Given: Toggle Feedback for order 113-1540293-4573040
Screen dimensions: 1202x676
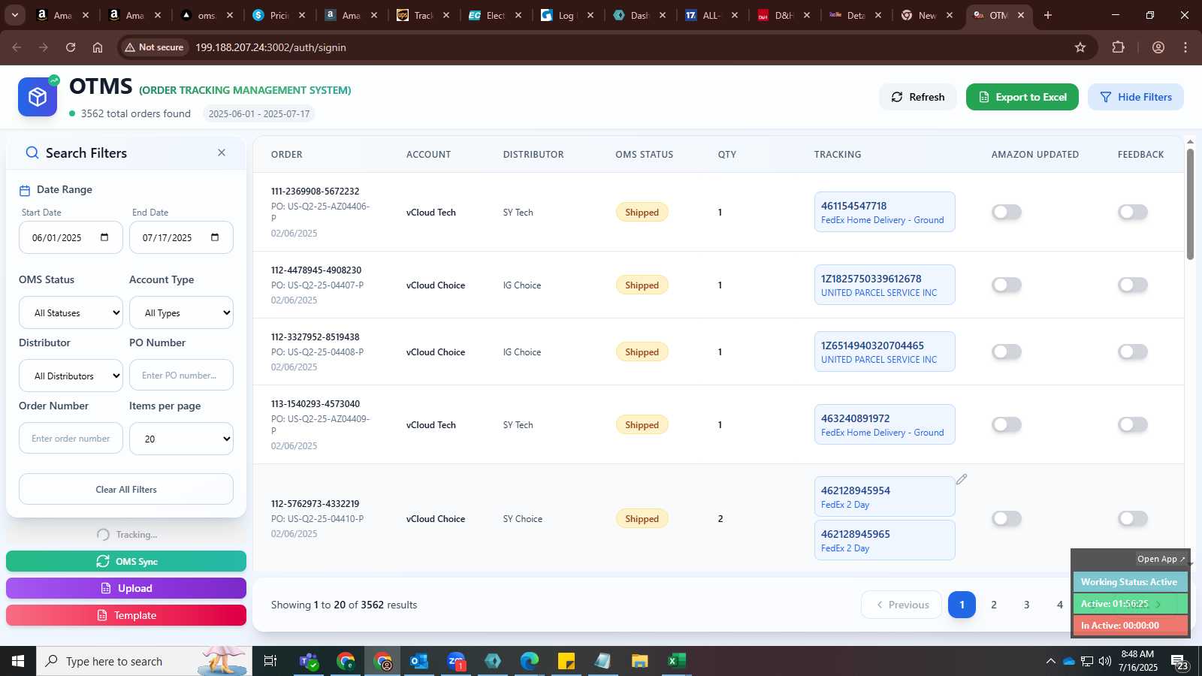Looking at the screenshot, I should tap(1133, 424).
